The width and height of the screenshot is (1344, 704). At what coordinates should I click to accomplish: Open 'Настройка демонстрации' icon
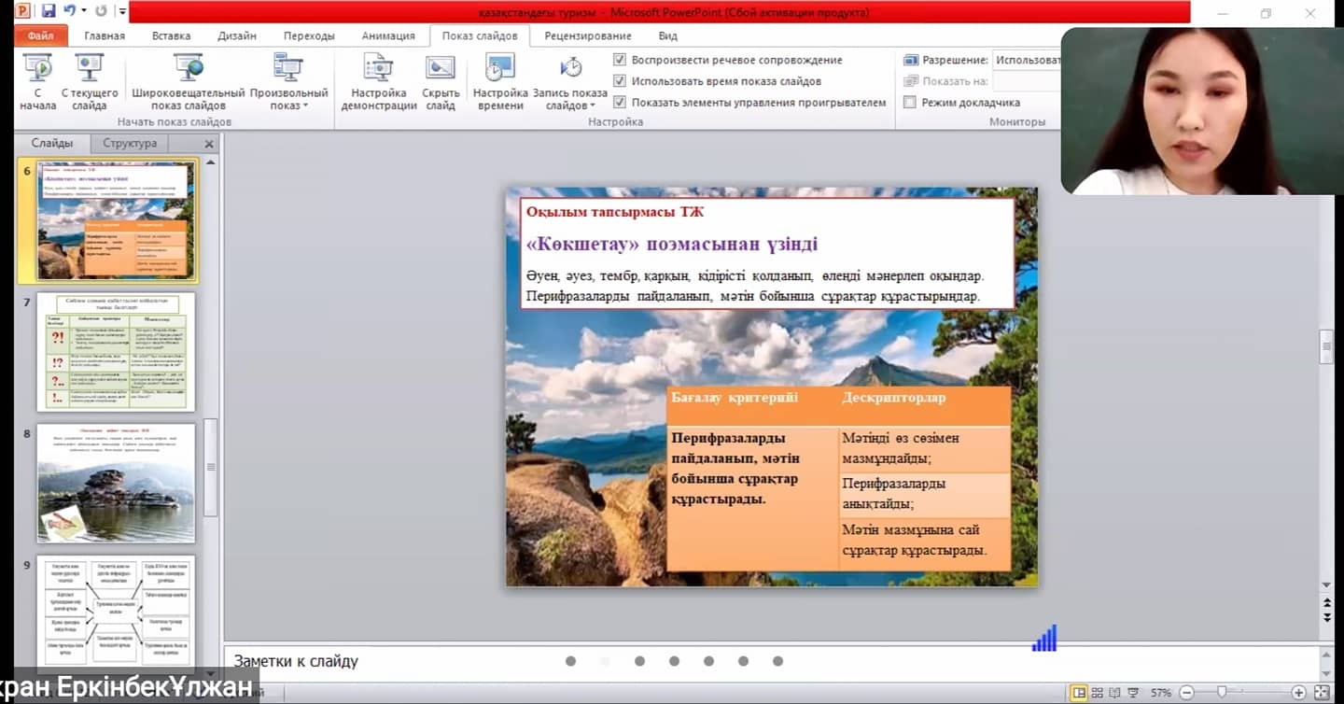pyautogui.click(x=378, y=70)
